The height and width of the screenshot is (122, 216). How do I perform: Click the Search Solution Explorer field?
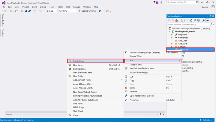190,25
